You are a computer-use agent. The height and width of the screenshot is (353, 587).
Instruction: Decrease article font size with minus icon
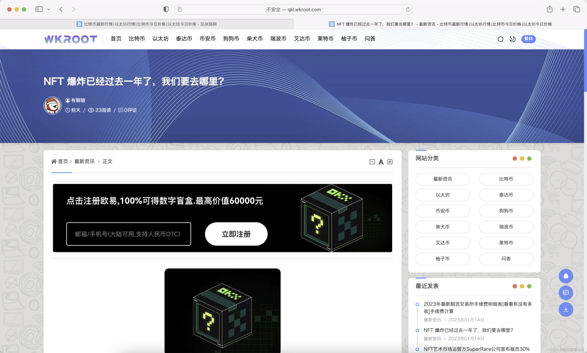click(x=372, y=162)
